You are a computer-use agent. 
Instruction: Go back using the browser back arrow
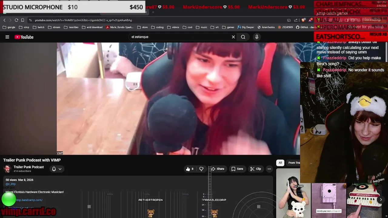click(x=5, y=20)
